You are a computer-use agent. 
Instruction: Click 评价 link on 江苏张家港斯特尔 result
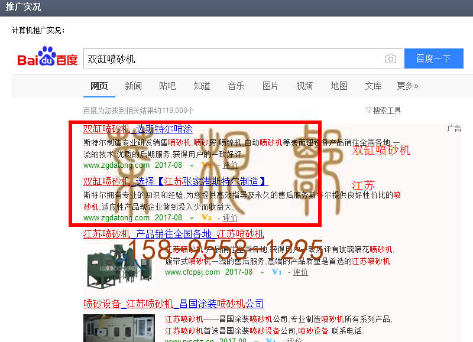[230, 217]
